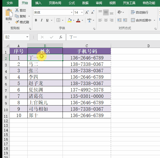Toggle italic formatting I
The height and width of the screenshot is (158, 160).
42,20
